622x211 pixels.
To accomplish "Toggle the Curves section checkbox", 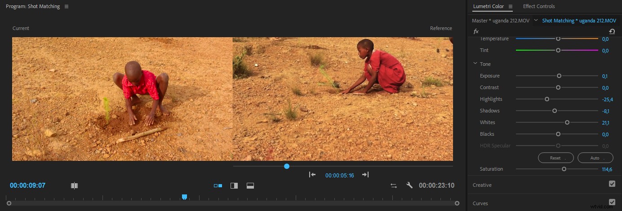I will pos(612,202).
